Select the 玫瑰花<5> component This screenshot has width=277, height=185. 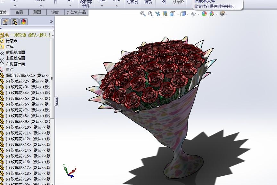[28, 98]
